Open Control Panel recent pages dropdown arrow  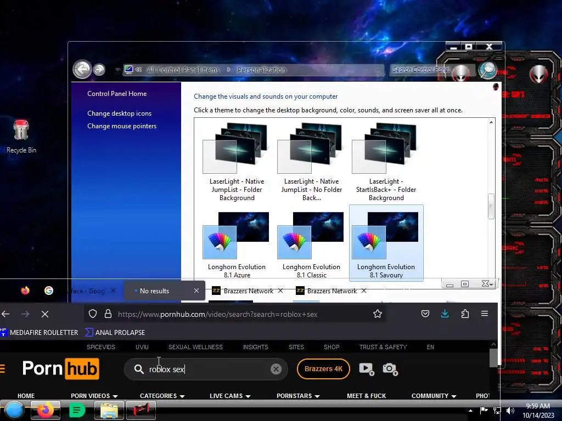117,70
